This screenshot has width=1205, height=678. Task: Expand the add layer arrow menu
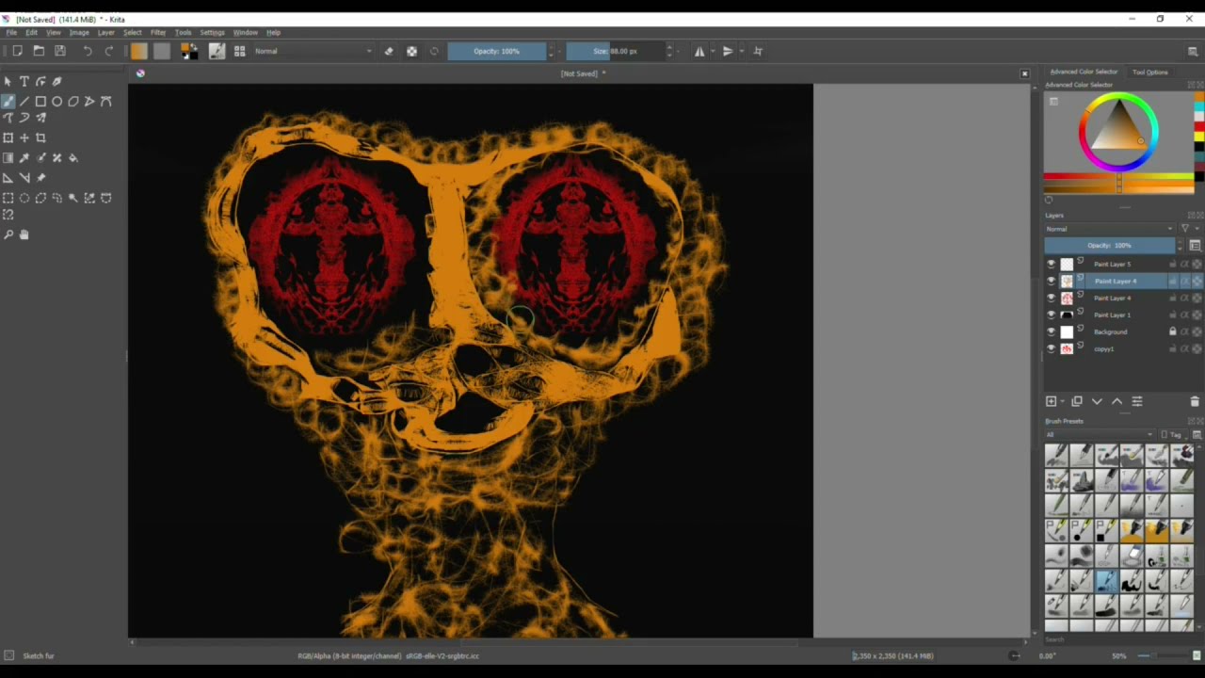pos(1062,402)
